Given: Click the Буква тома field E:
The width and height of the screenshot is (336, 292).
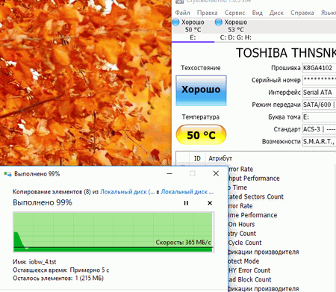Looking at the screenshot, I should [319, 117].
